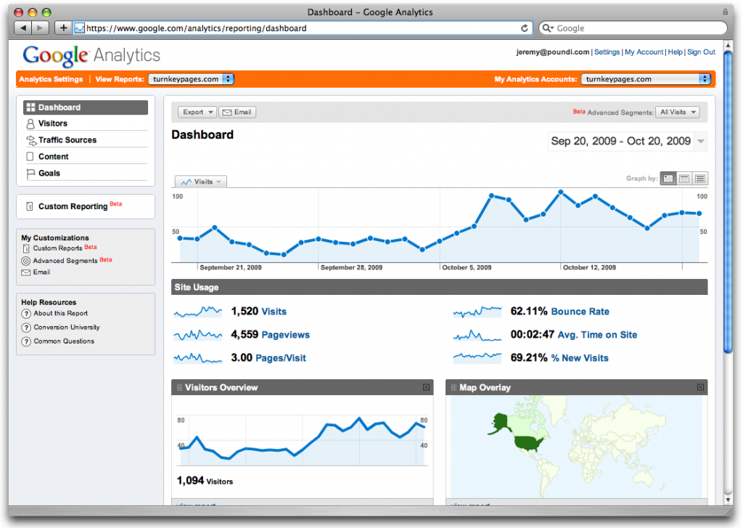Viewport: 743px width, 528px height.
Task: Open the Pageviews report link
Action: pyautogui.click(x=286, y=335)
